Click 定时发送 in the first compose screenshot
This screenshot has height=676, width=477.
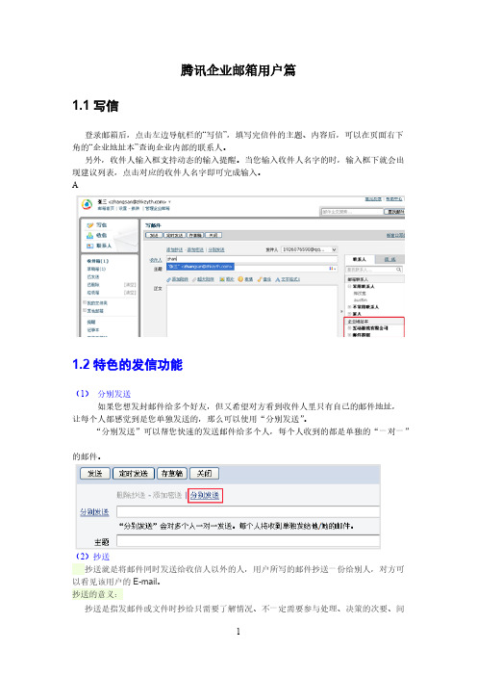pyautogui.click(x=174, y=235)
